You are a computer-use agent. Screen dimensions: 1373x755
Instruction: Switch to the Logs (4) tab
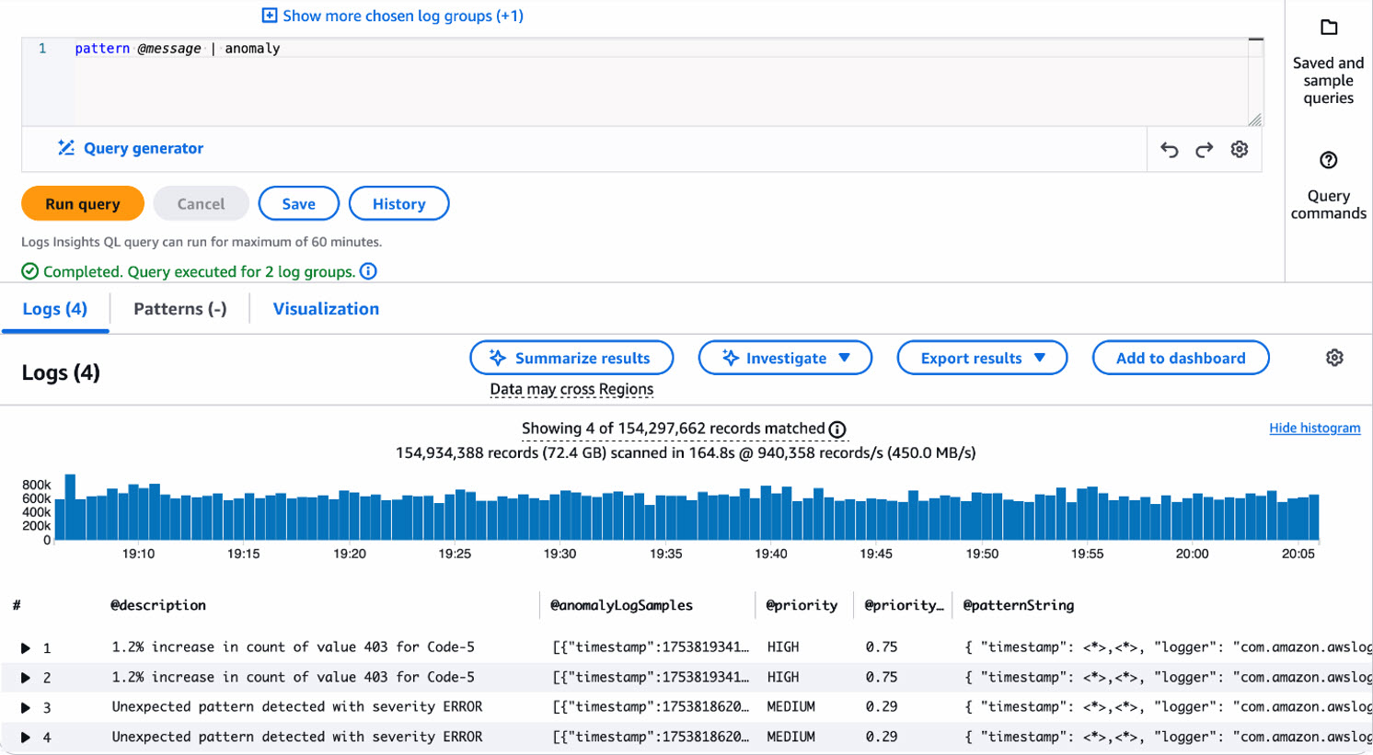pos(55,309)
